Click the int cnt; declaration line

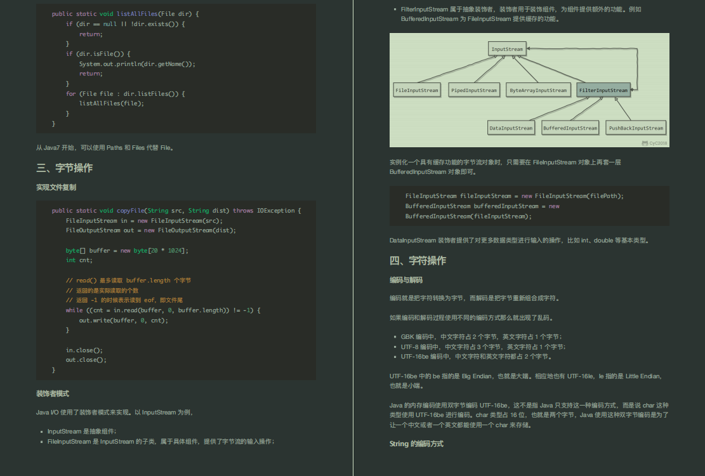point(79,260)
